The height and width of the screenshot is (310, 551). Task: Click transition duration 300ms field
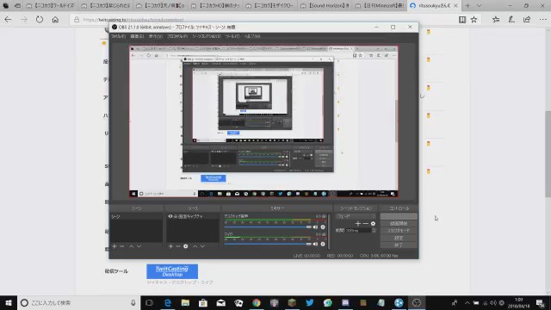[358, 231]
